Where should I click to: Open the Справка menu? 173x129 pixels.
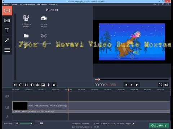pyautogui.click(x=53, y=4)
